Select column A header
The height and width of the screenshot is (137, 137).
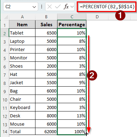pos(22,17)
